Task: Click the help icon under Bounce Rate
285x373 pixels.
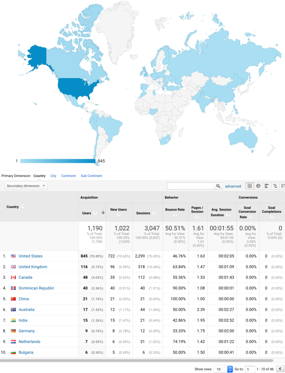Action: [175, 215]
